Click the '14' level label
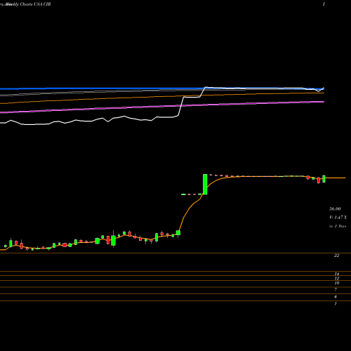The image size is (351, 351). click(337, 274)
